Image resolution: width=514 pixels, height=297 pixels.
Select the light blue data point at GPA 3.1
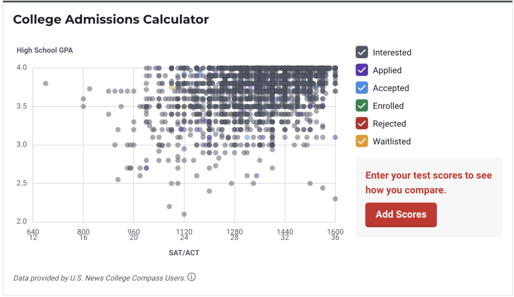click(247, 137)
